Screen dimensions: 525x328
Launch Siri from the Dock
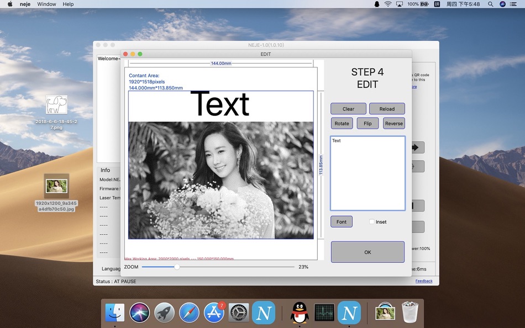point(140,313)
